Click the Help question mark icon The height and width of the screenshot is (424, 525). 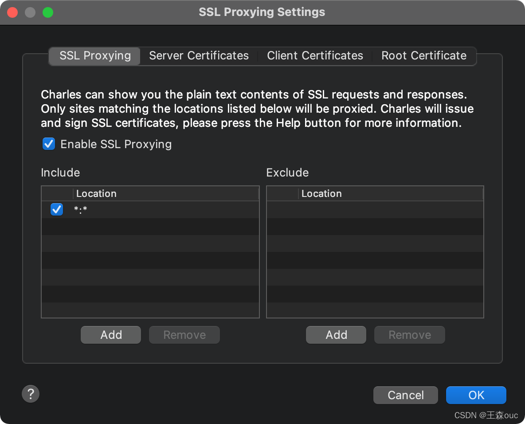pyautogui.click(x=31, y=393)
